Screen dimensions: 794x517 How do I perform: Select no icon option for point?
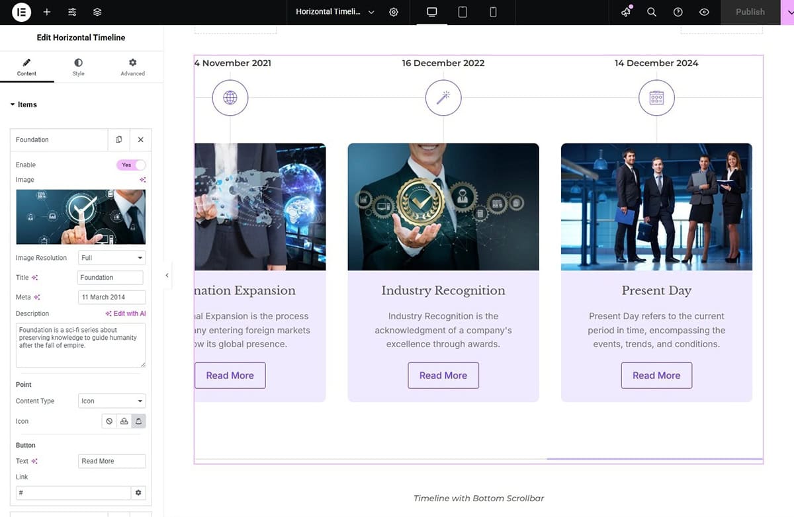109,421
